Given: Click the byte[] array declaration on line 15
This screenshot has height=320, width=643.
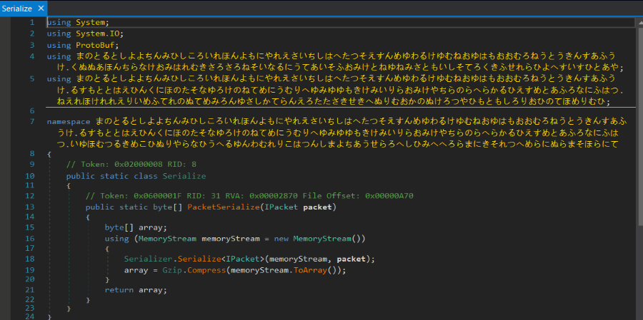Looking at the screenshot, I should pos(133,227).
